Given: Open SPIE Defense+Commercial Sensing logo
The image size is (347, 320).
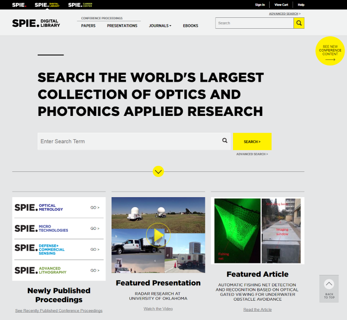Looking at the screenshot, I should click(x=40, y=250).
